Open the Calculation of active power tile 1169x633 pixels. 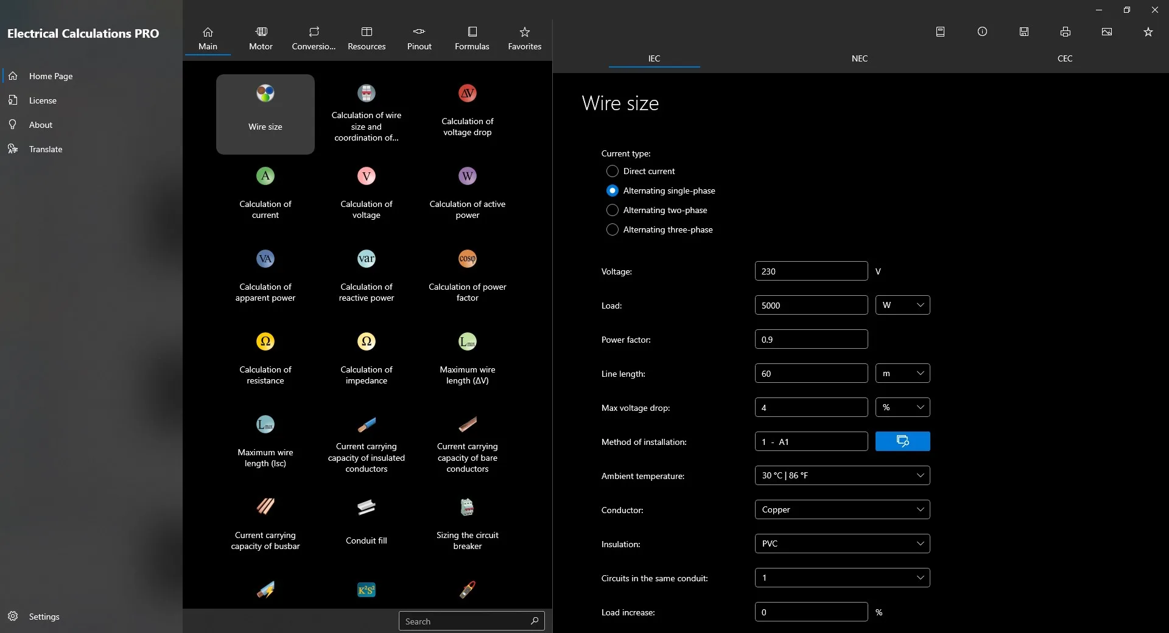tap(468, 197)
